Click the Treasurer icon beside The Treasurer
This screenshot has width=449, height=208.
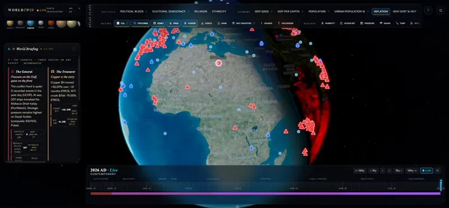pyautogui.click(x=53, y=72)
